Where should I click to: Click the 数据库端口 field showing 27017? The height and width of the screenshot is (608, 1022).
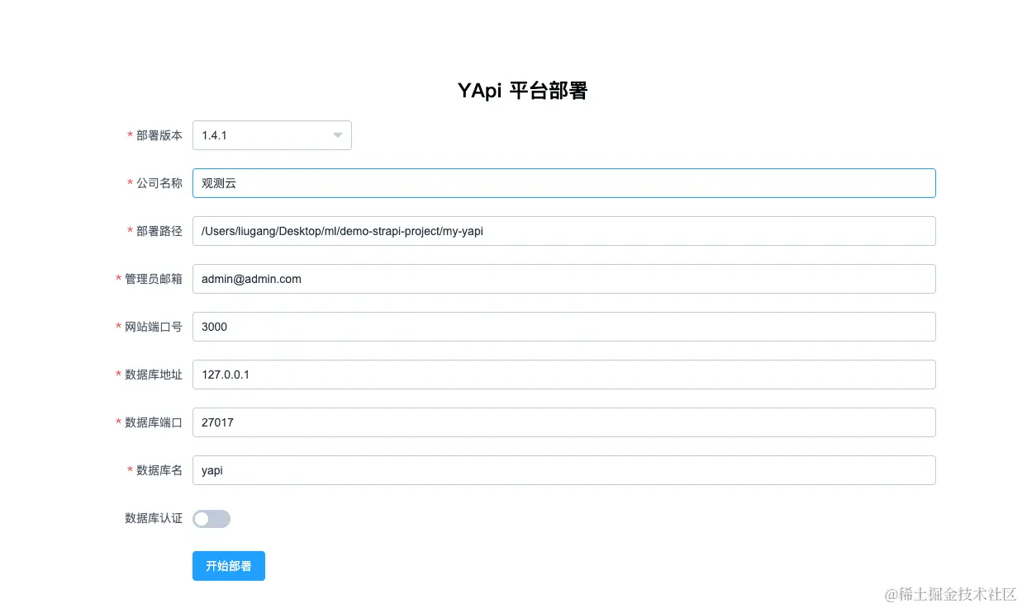pyautogui.click(x=563, y=422)
